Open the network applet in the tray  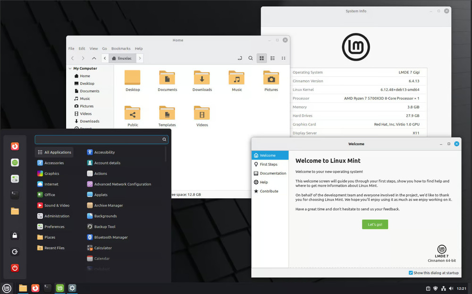coord(444,288)
